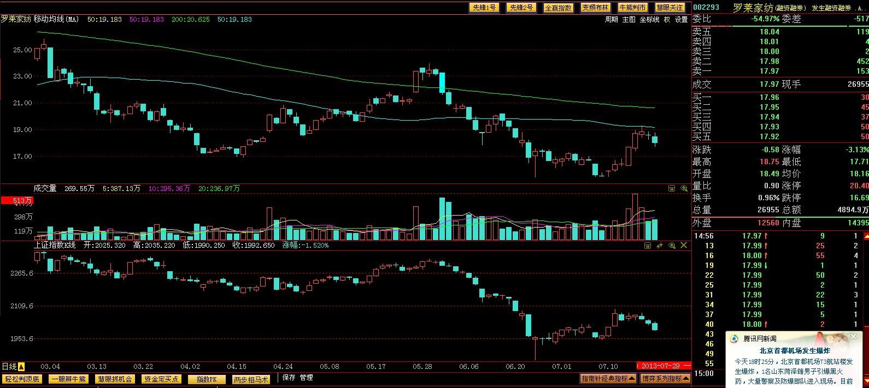
Task: Click 保存 to save layout
Action: click(x=289, y=378)
